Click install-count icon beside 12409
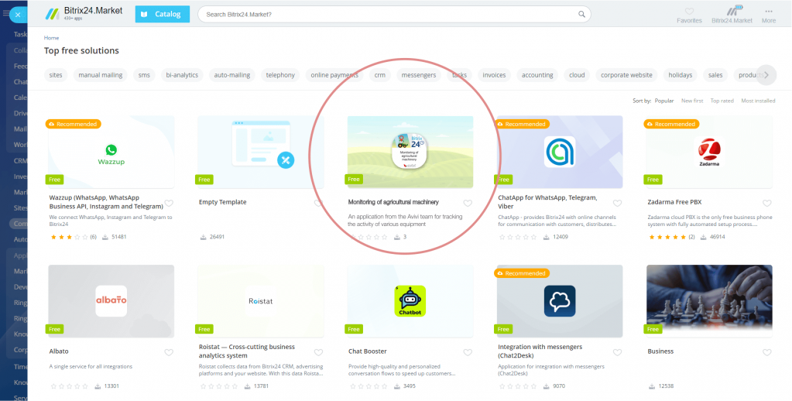792x401 pixels. tap(547, 237)
